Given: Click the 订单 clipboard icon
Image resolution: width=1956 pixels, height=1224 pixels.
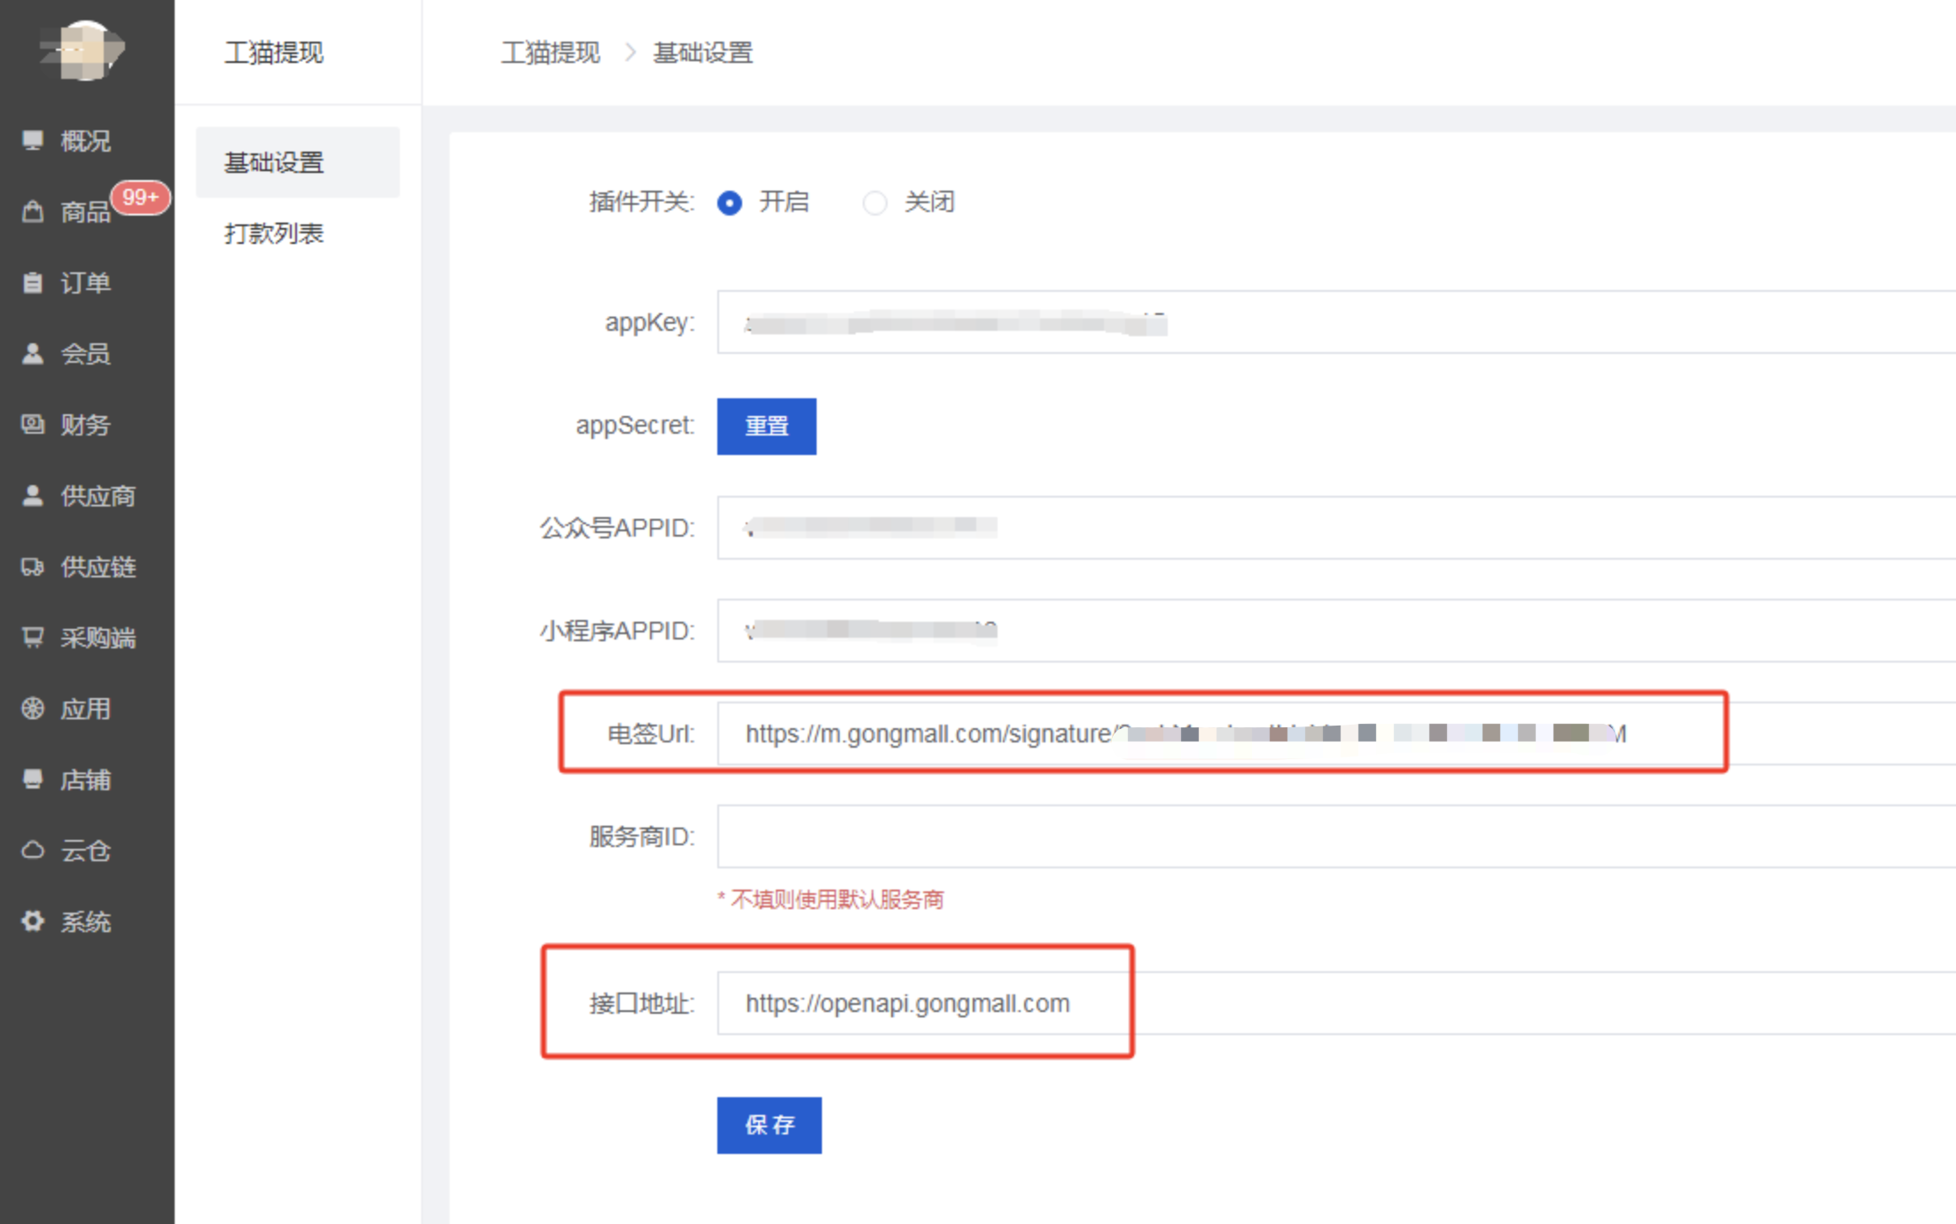Looking at the screenshot, I should point(33,282).
